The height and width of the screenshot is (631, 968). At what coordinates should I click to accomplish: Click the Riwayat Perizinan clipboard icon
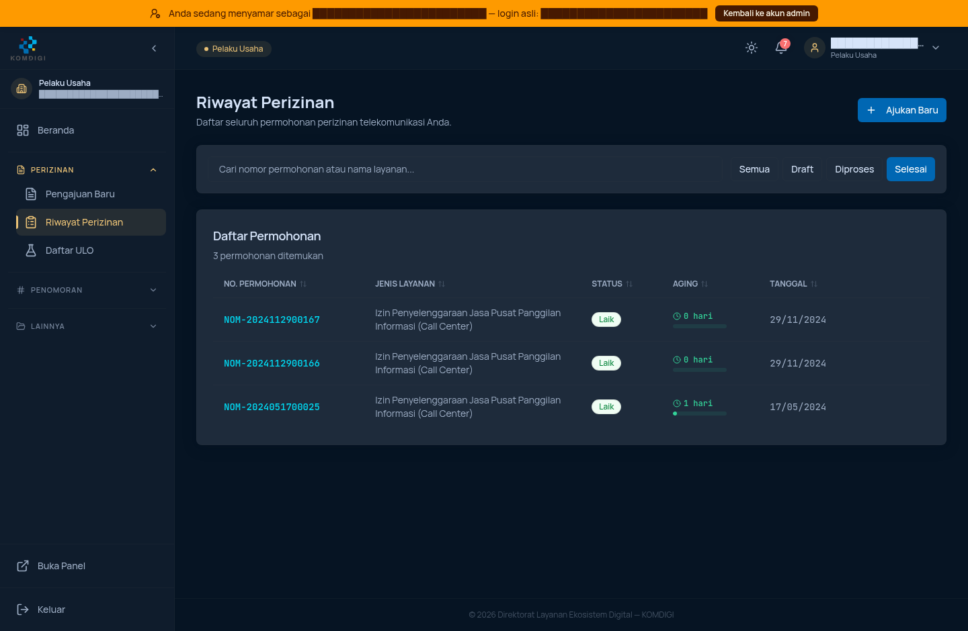[x=31, y=222]
